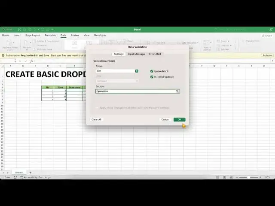Click the Get Data (Power Query) icon
The image size is (275, 206).
point(10,42)
